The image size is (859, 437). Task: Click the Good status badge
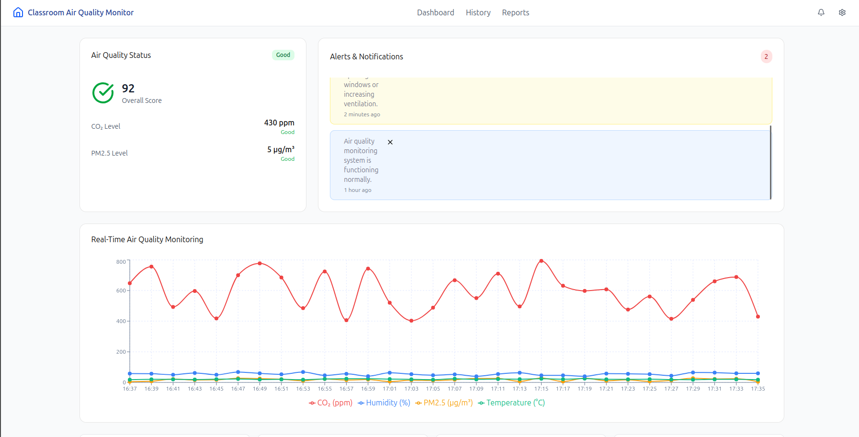[x=283, y=55]
